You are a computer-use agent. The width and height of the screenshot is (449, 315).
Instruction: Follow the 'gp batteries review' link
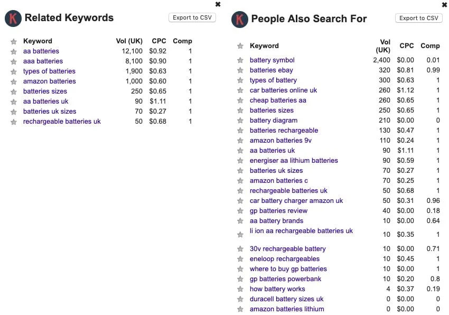(x=278, y=211)
